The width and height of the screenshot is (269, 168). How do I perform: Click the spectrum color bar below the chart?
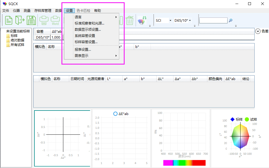[184, 163]
